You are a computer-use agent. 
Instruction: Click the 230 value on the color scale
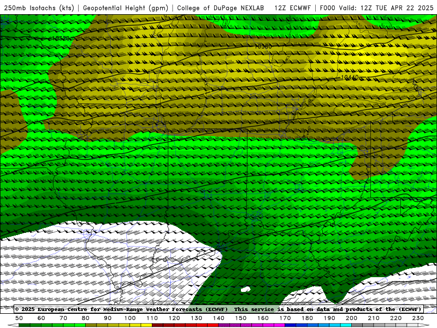(418, 318)
